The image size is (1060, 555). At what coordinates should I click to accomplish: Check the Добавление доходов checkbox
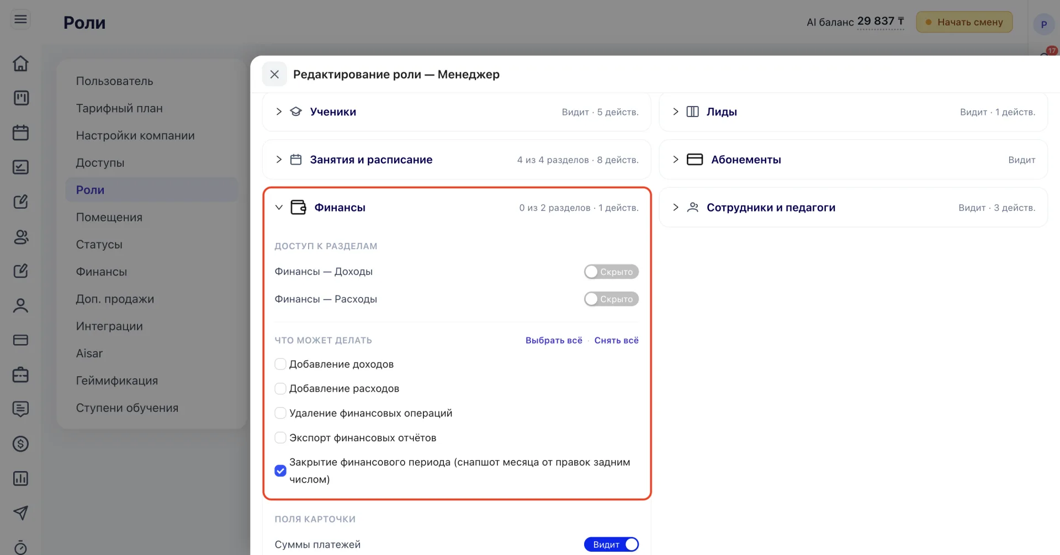point(280,364)
